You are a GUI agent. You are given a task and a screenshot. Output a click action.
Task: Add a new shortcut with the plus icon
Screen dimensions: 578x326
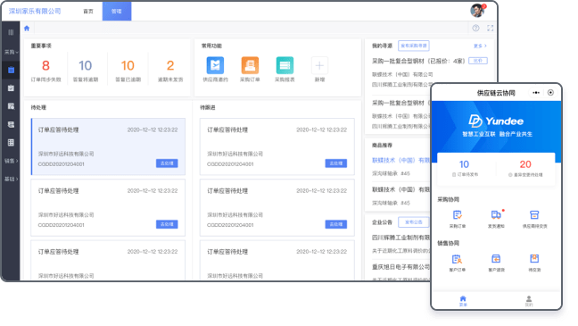tap(319, 66)
